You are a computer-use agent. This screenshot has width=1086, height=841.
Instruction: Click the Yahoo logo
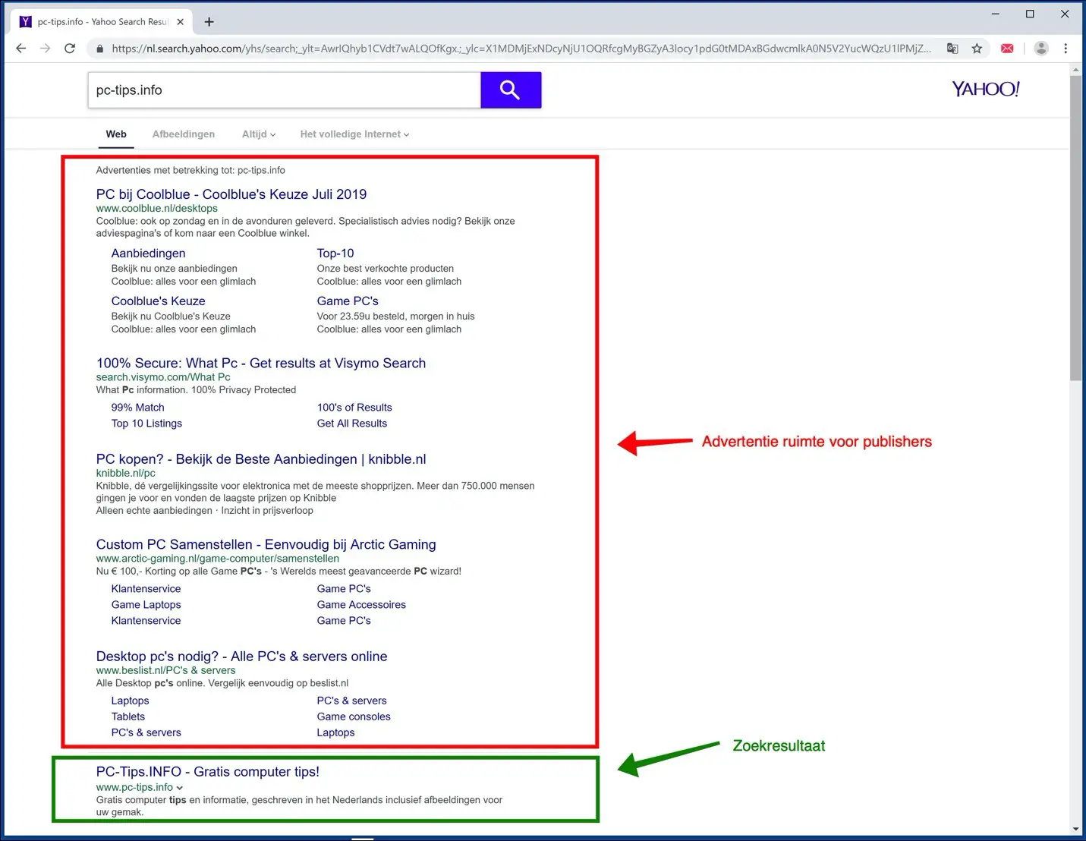986,89
